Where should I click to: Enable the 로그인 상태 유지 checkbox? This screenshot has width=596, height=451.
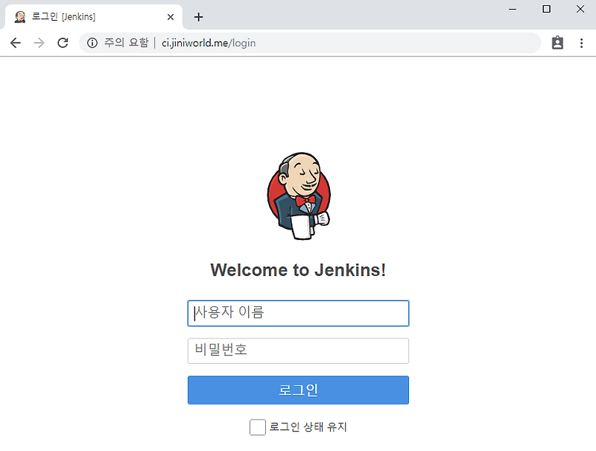tap(257, 427)
